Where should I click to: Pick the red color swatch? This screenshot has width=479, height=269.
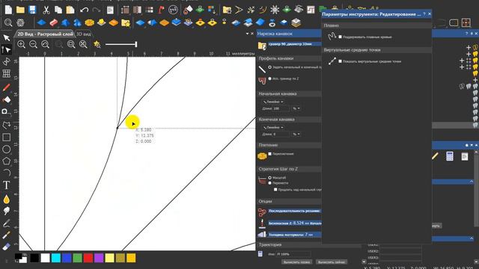(88, 258)
